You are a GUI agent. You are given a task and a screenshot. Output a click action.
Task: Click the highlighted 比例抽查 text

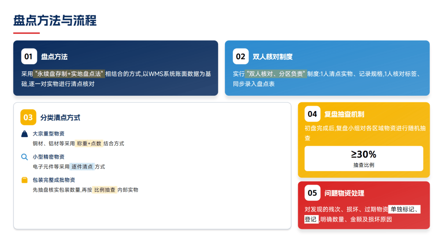click(x=105, y=190)
